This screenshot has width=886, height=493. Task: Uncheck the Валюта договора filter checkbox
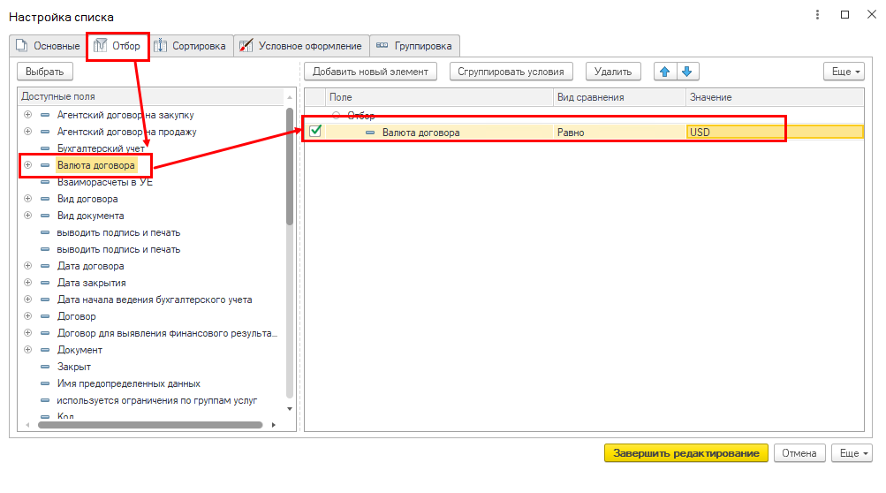tap(315, 131)
